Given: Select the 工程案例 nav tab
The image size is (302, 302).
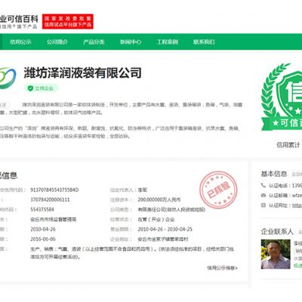Looking at the screenshot, I should click(168, 42).
